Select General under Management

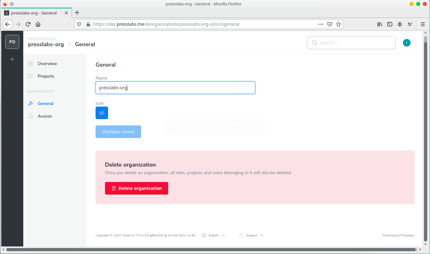pyautogui.click(x=46, y=103)
